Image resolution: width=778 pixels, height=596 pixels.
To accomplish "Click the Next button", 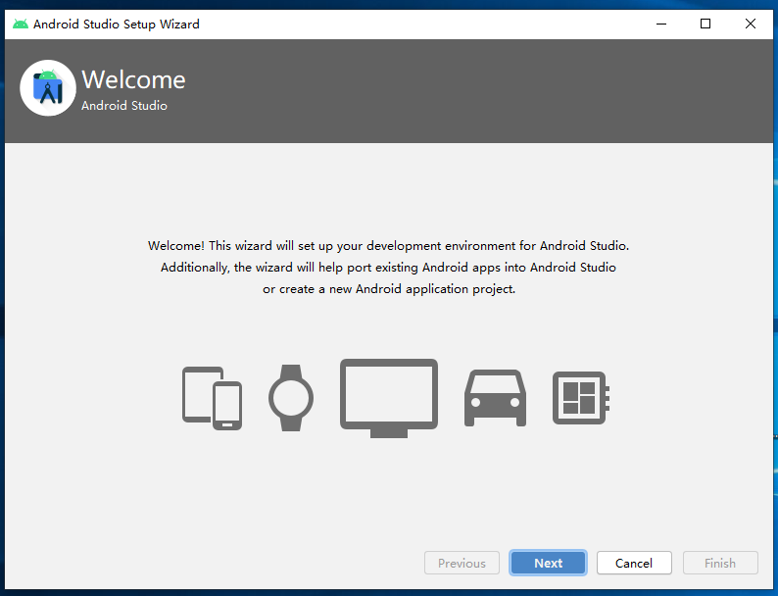I will click(548, 563).
